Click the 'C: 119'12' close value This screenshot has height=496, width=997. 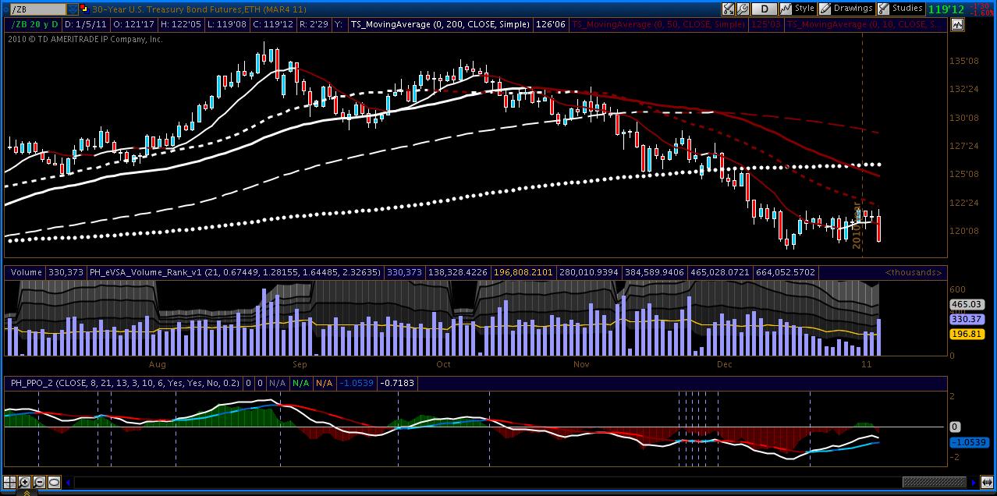[273, 24]
